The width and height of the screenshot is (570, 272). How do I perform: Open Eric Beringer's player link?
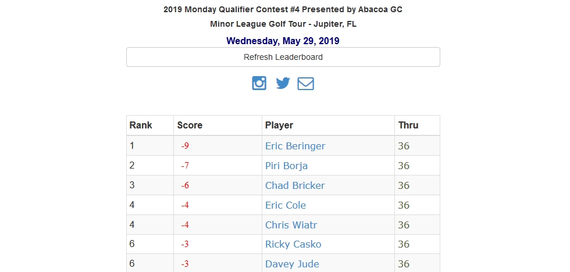tap(295, 146)
